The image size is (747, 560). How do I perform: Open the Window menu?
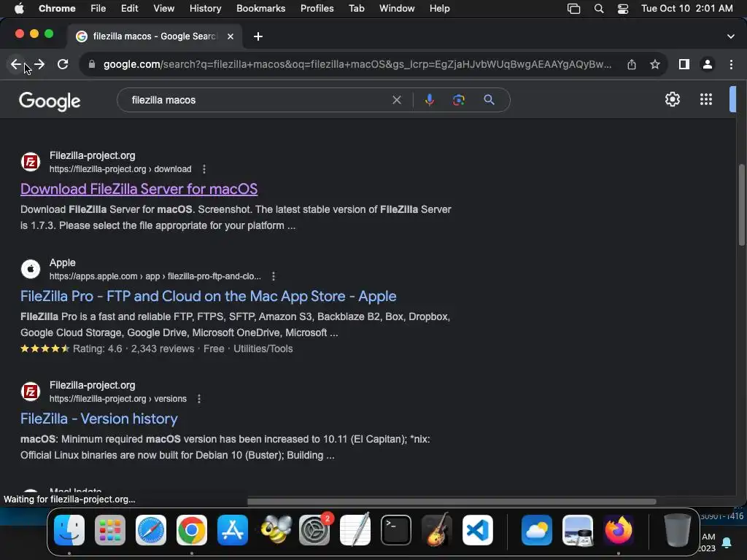tap(397, 8)
